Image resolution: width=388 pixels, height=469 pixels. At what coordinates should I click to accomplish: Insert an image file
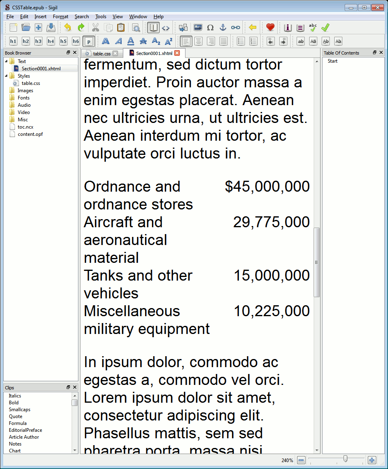(x=198, y=27)
